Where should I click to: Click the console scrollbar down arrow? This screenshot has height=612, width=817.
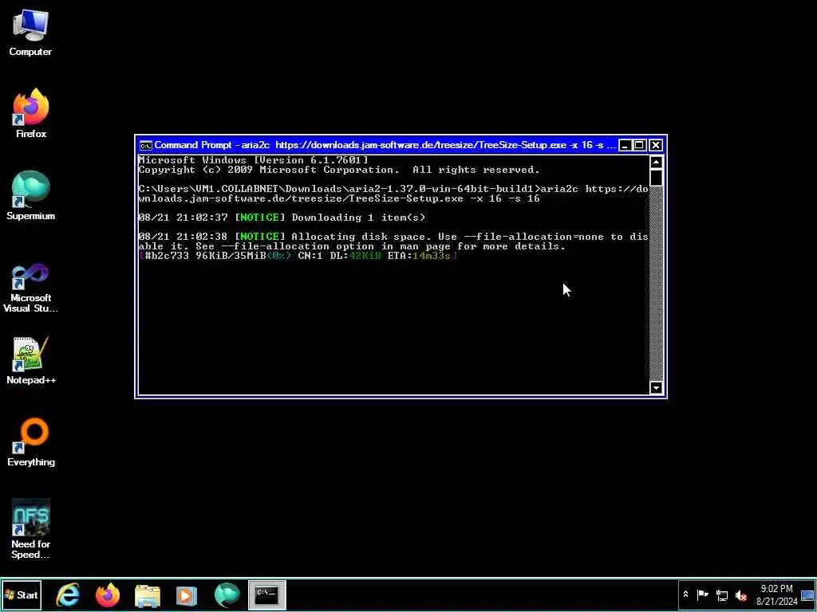click(656, 388)
